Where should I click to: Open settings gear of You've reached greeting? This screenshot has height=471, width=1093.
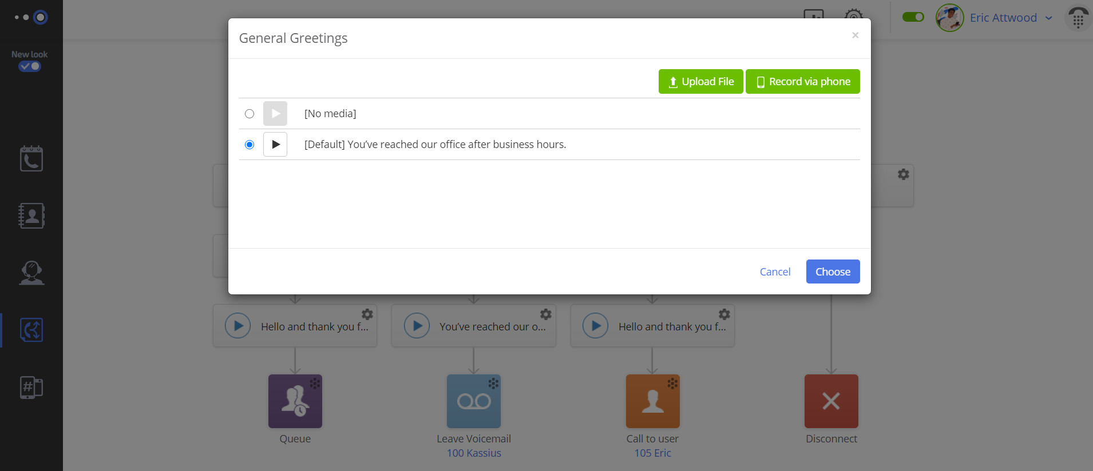click(x=546, y=314)
